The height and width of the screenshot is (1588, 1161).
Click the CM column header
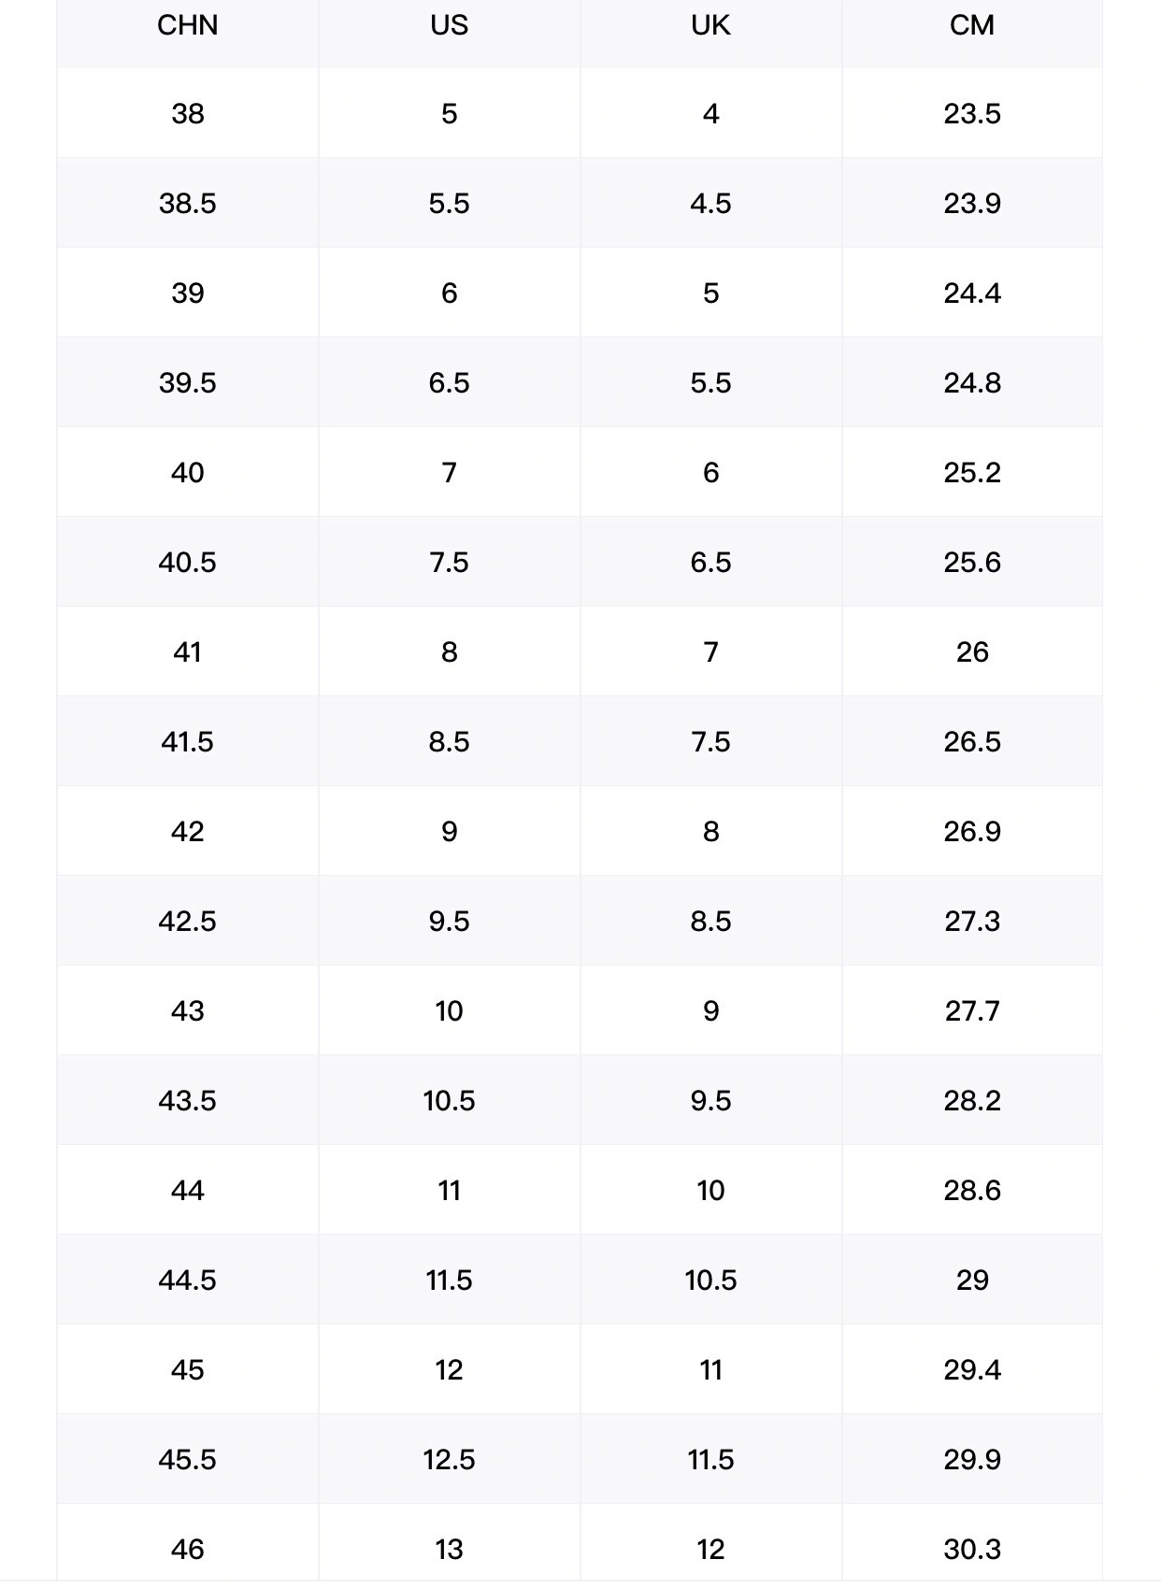point(972,25)
